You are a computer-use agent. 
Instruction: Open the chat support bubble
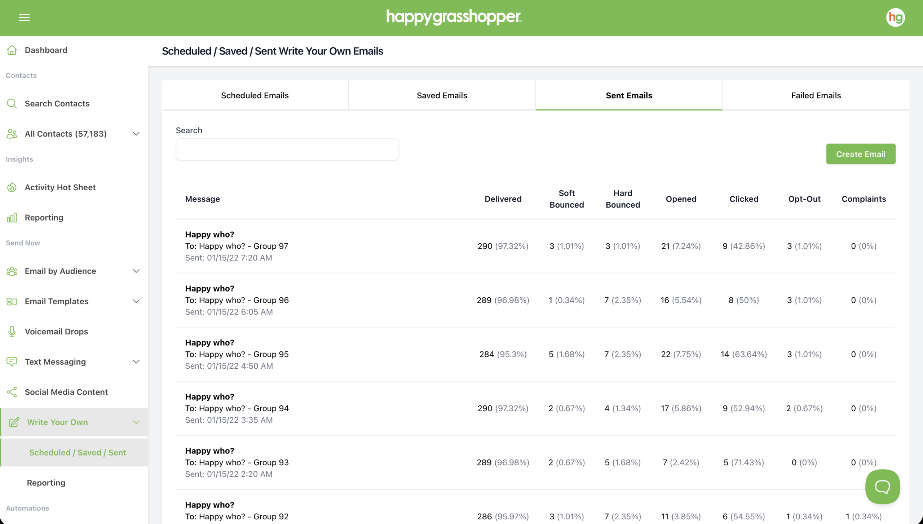coord(882,487)
